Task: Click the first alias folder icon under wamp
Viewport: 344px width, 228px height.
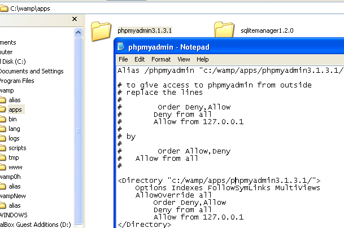Action: (x=3, y=100)
